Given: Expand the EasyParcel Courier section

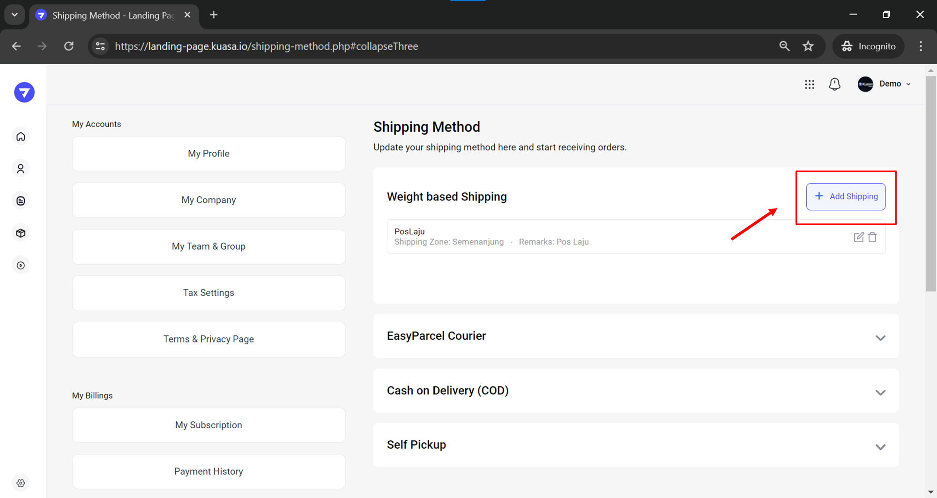Looking at the screenshot, I should click(880, 338).
